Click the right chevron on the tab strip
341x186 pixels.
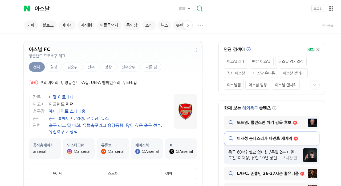click(188, 25)
